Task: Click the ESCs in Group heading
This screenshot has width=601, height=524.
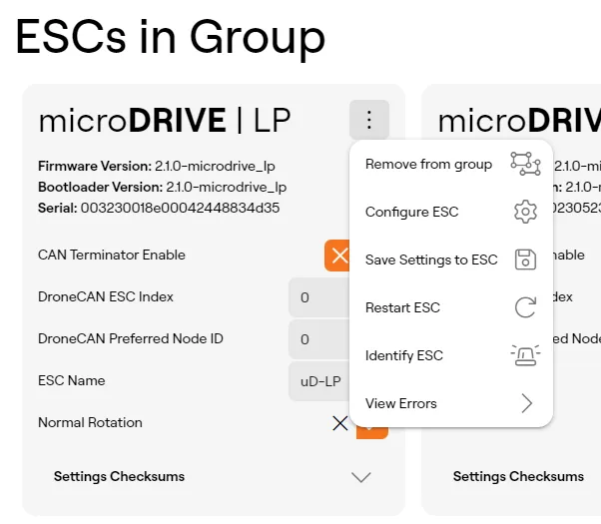Action: 171,38
